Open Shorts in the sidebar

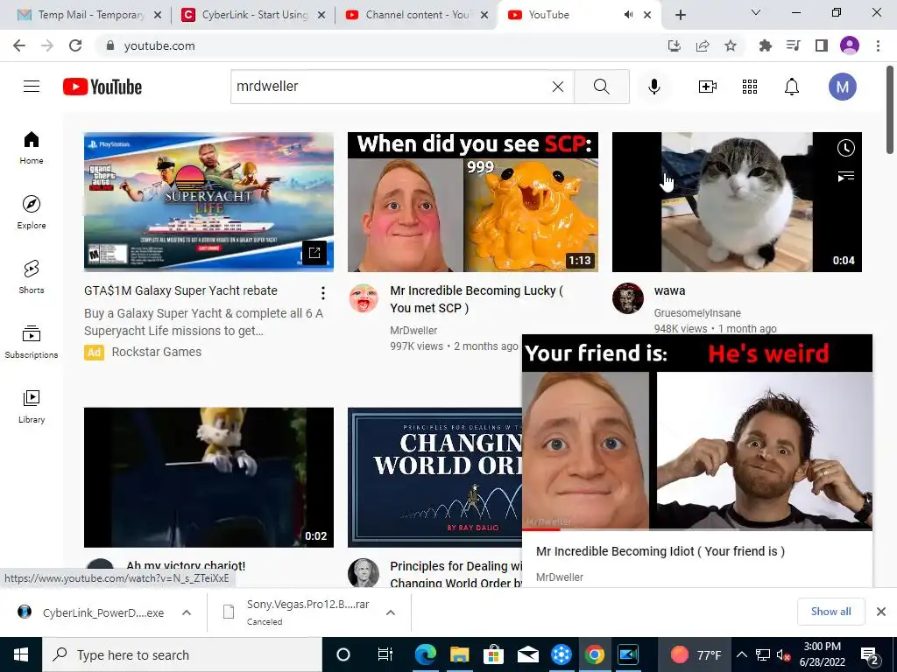pos(32,276)
